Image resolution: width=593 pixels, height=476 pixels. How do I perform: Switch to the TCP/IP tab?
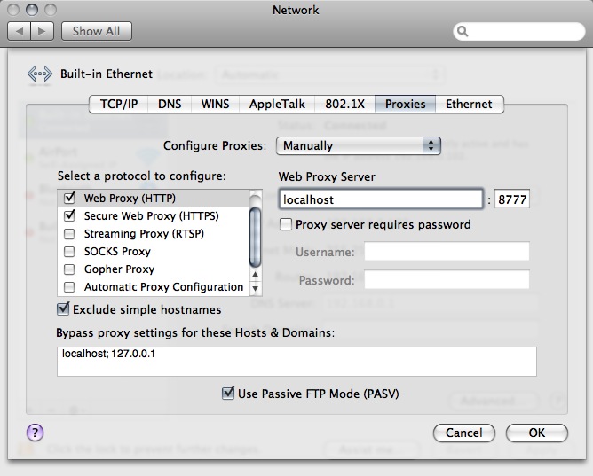[119, 105]
